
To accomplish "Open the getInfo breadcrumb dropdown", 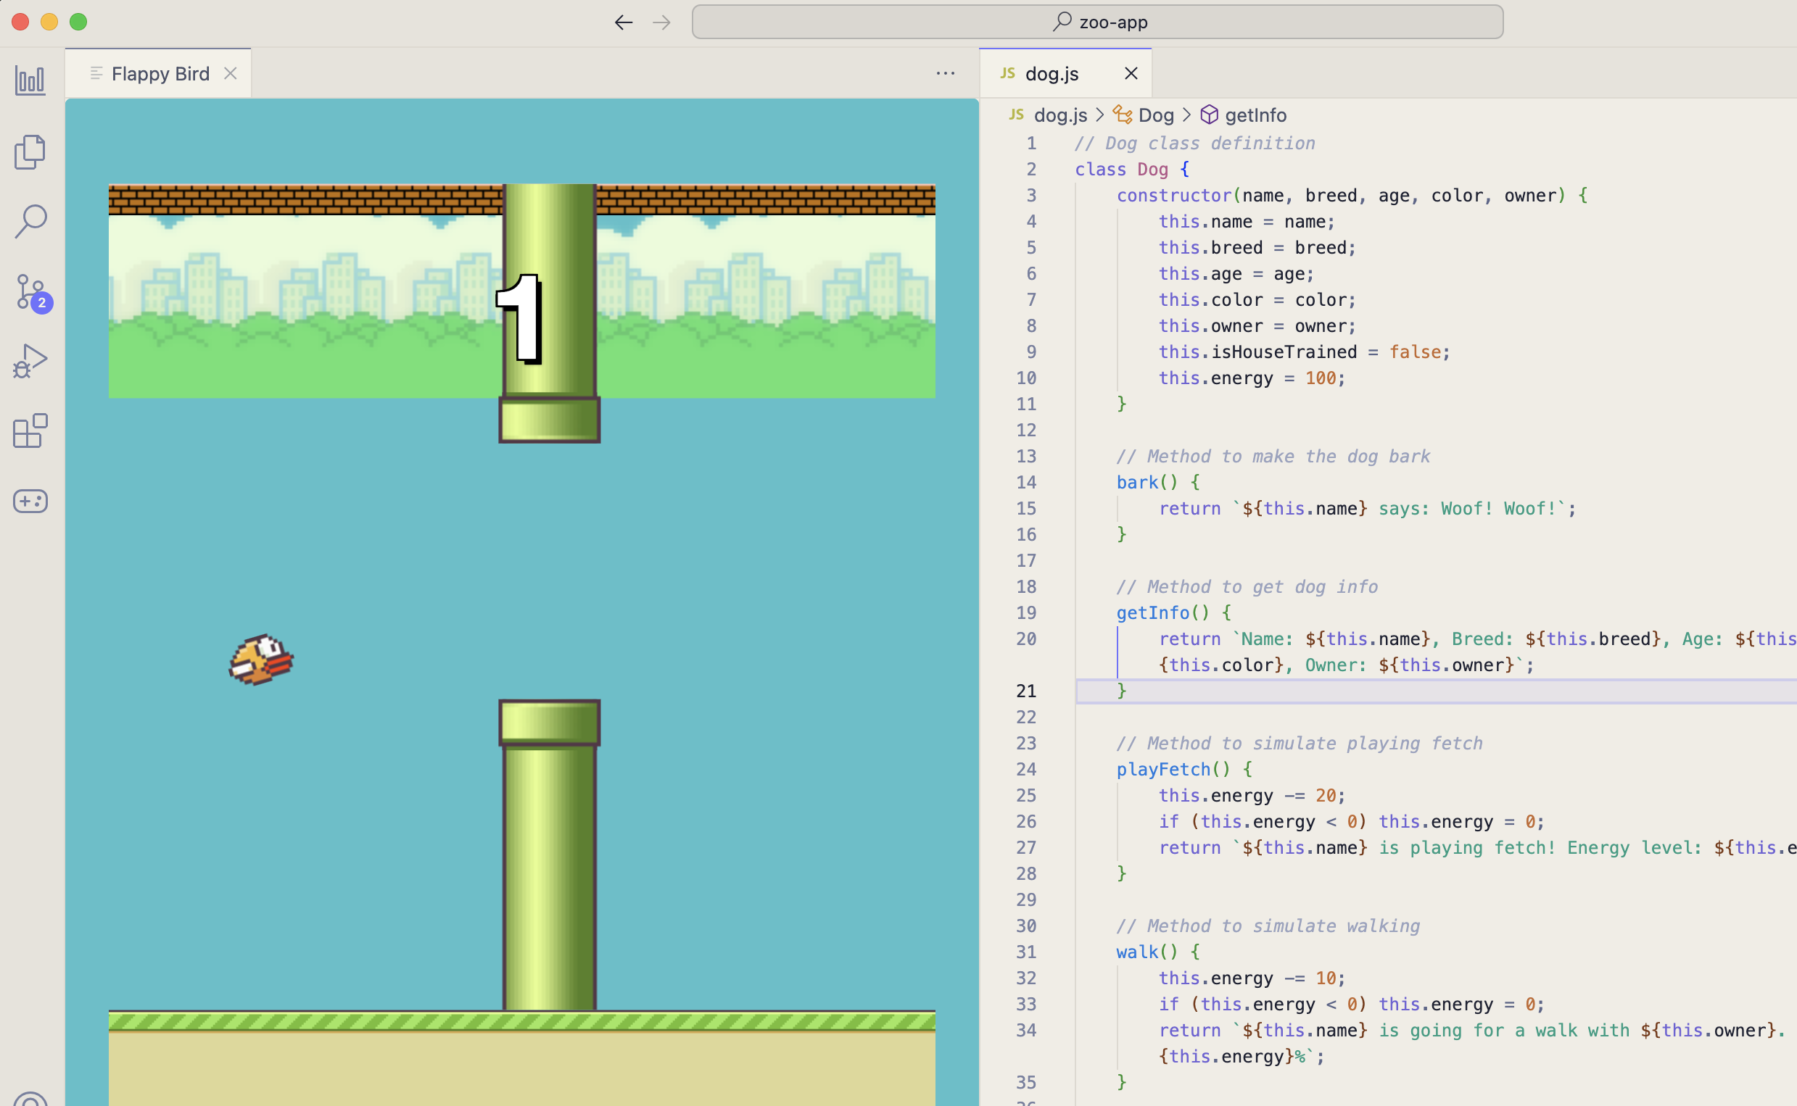I will pos(1254,115).
